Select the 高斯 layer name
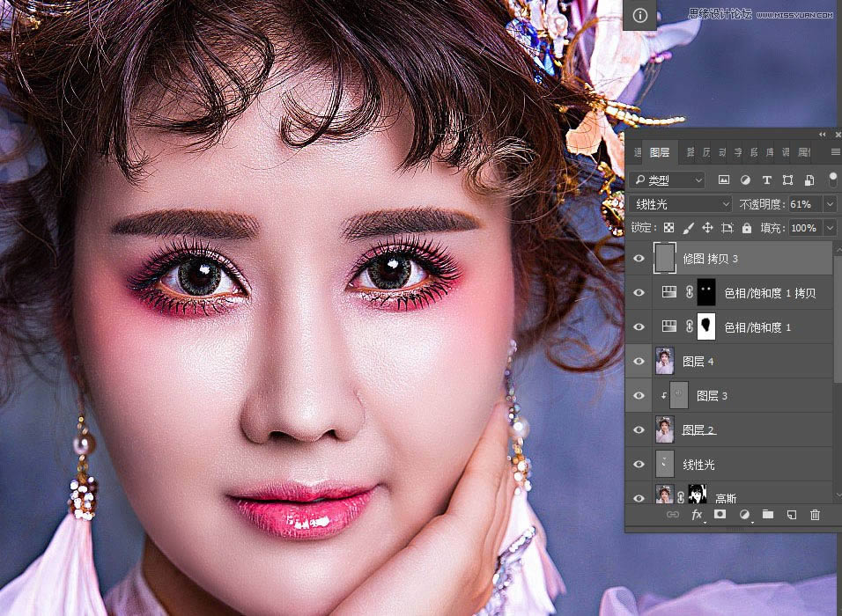Image resolution: width=842 pixels, height=616 pixels. [x=726, y=498]
